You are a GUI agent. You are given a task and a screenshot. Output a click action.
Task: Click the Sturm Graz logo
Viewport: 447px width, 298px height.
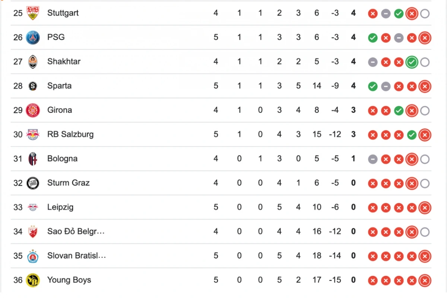(33, 183)
